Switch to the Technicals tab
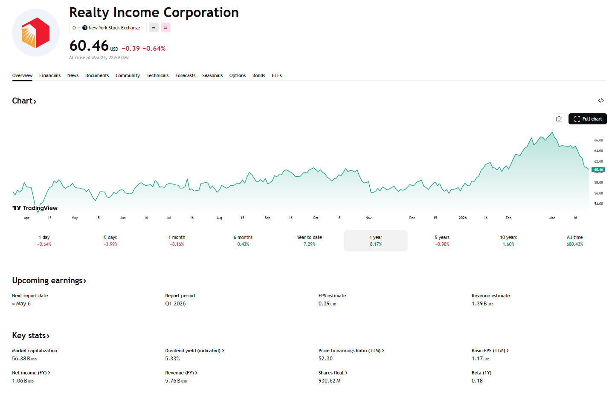Viewport: 615px width, 394px height. pyautogui.click(x=157, y=75)
